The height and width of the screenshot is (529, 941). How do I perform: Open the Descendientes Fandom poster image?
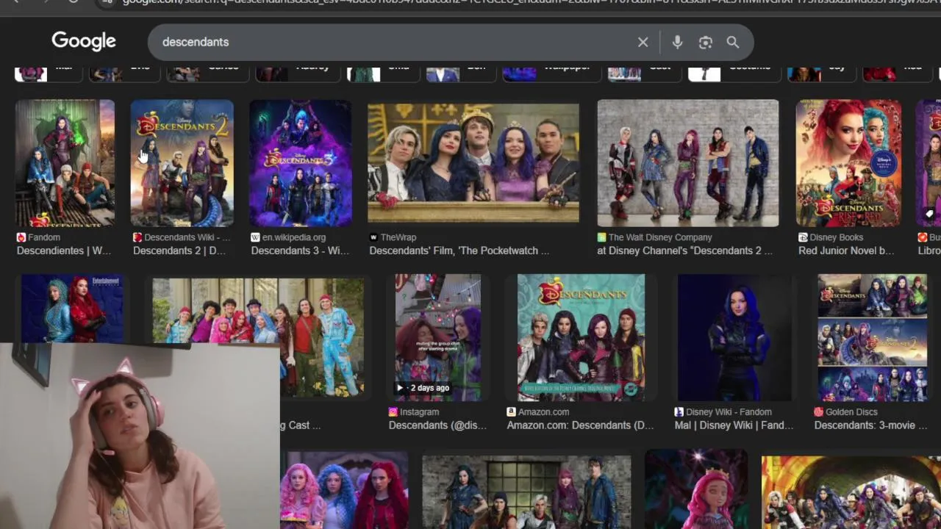[x=65, y=163]
